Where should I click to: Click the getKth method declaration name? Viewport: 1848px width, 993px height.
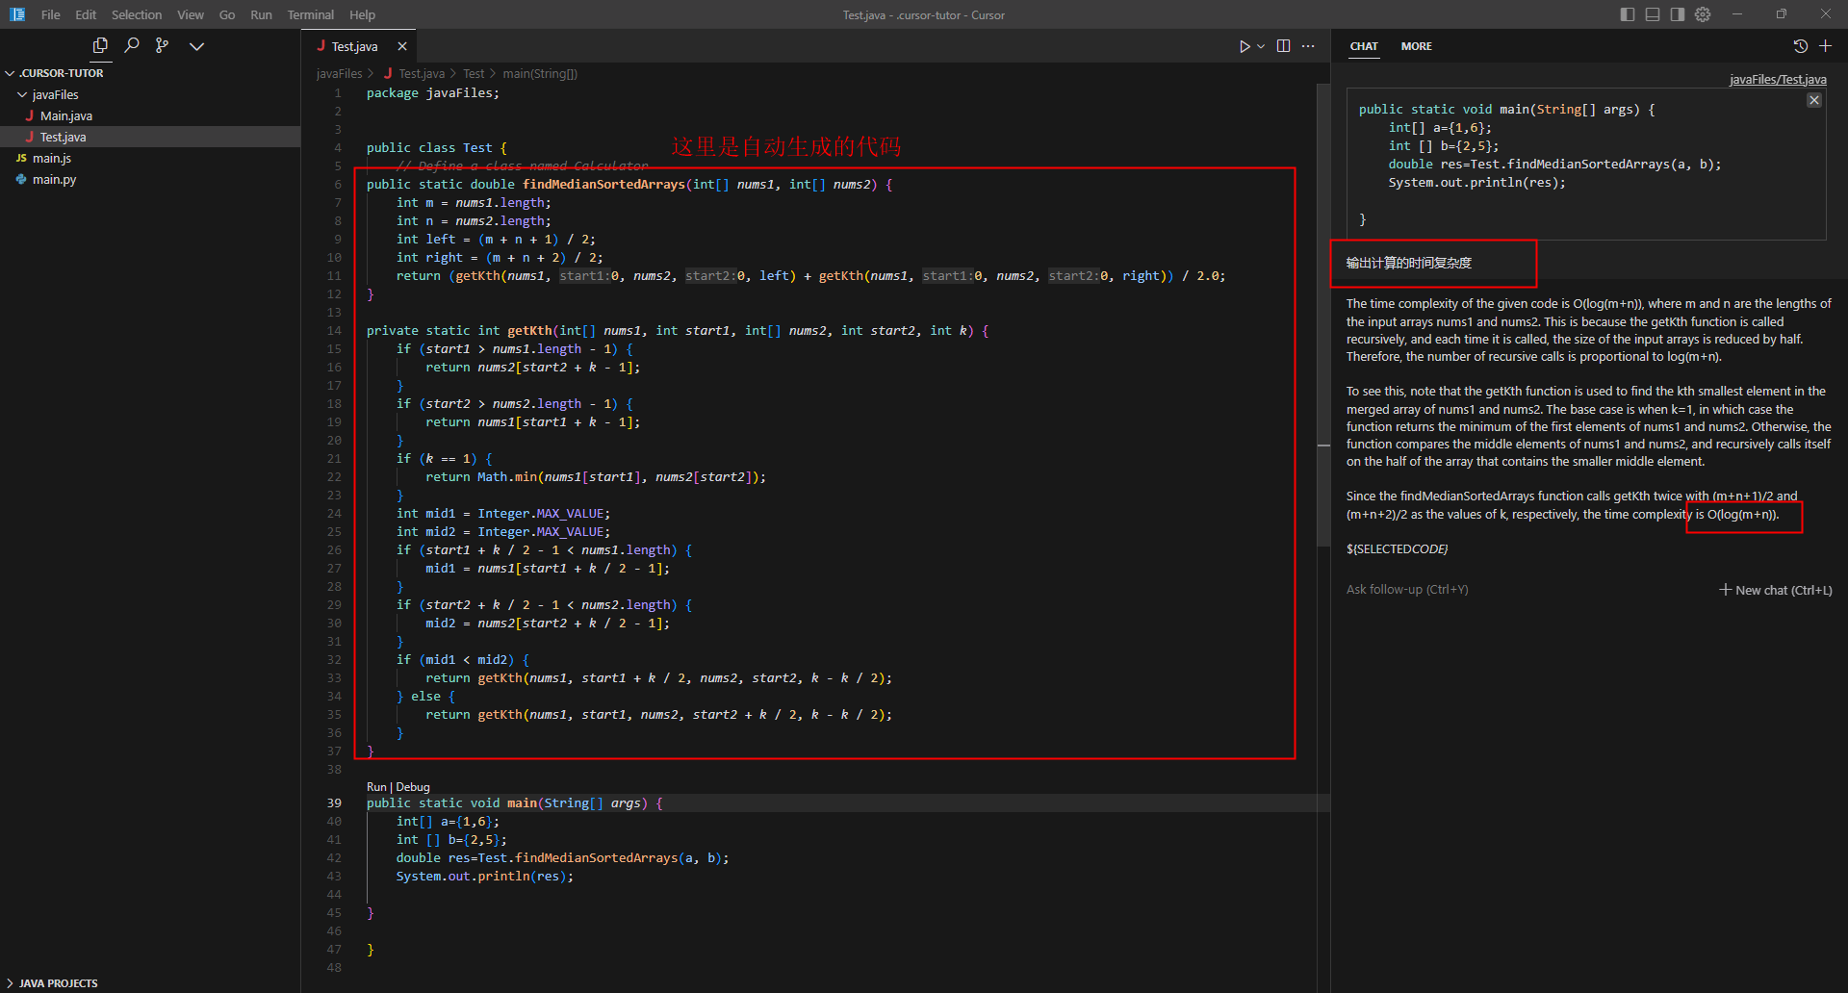click(x=529, y=330)
